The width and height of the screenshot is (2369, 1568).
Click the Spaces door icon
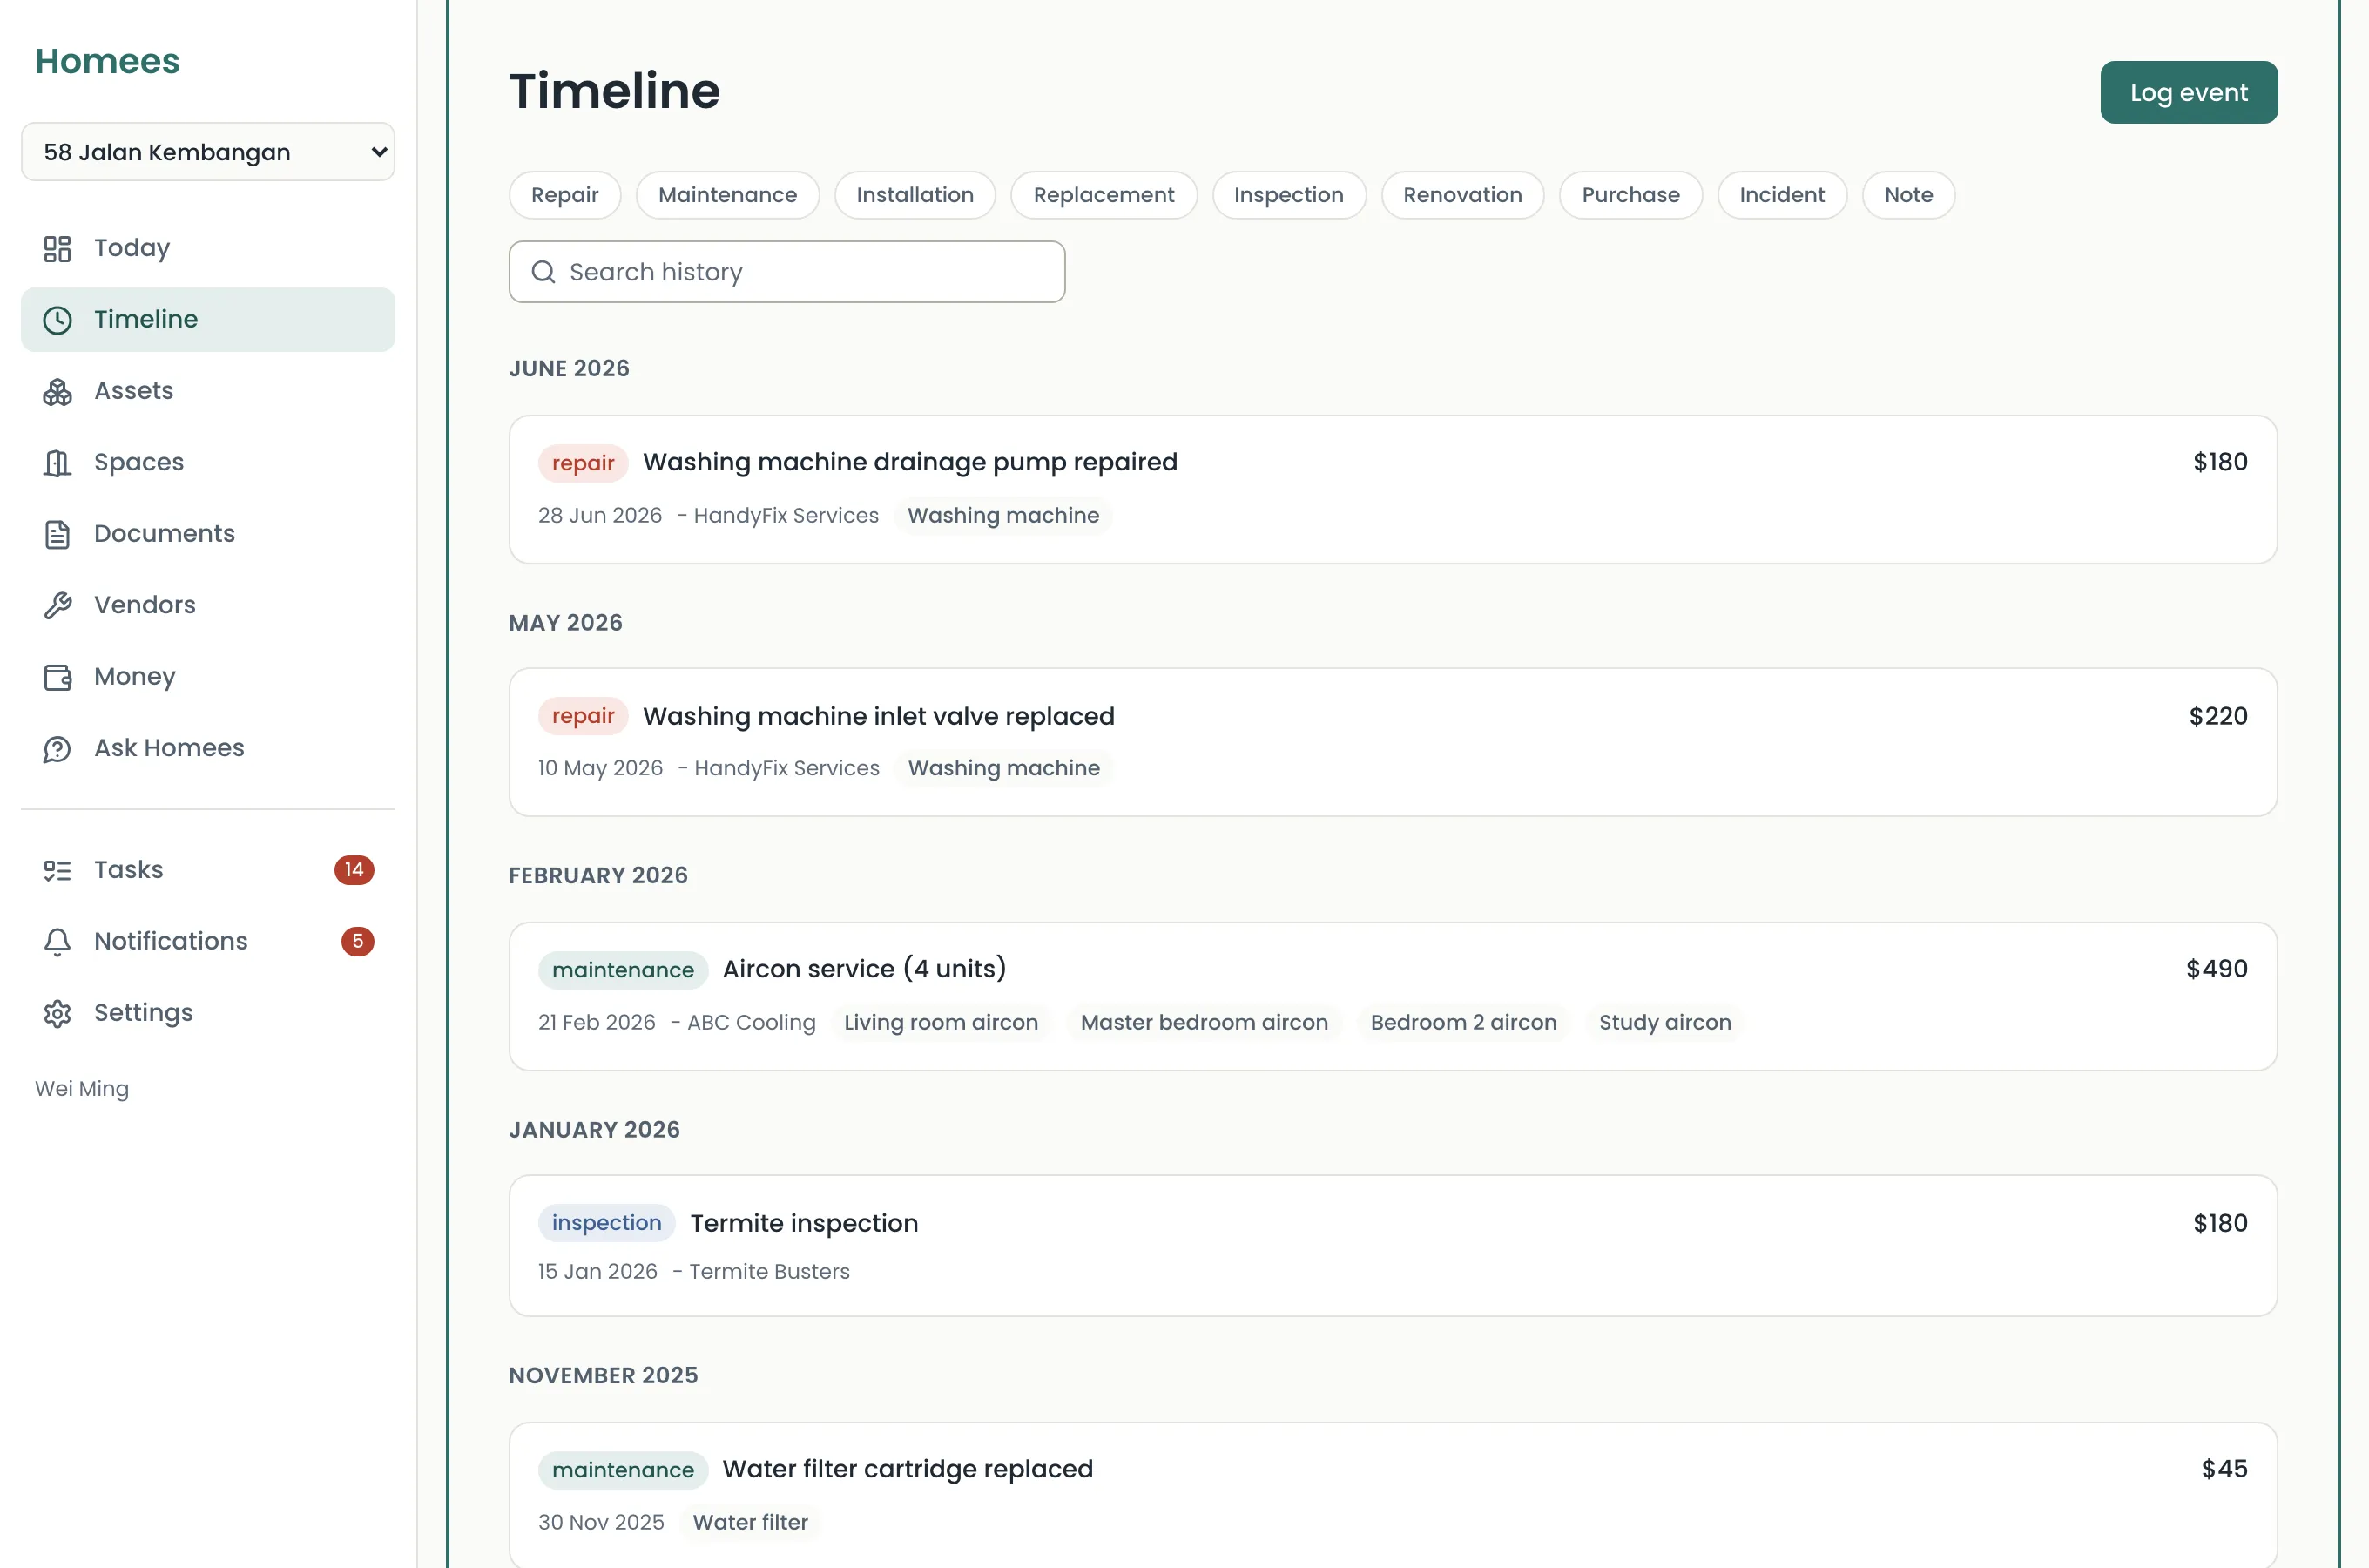[57, 463]
